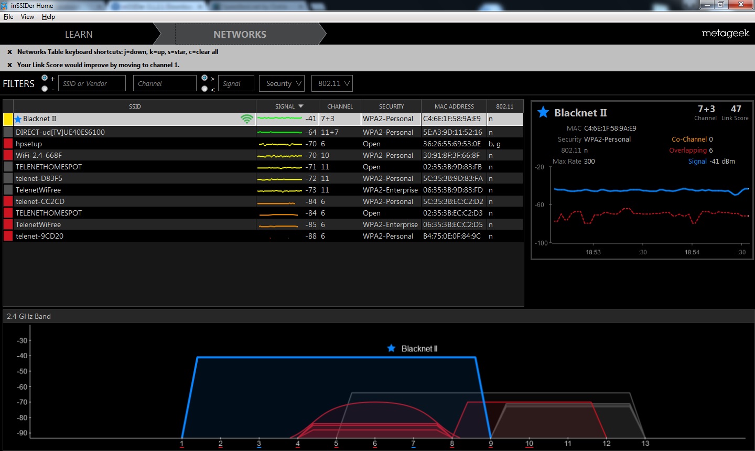Image resolution: width=755 pixels, height=451 pixels.
Task: Sort networks by CHANNEL column header
Action: click(340, 106)
